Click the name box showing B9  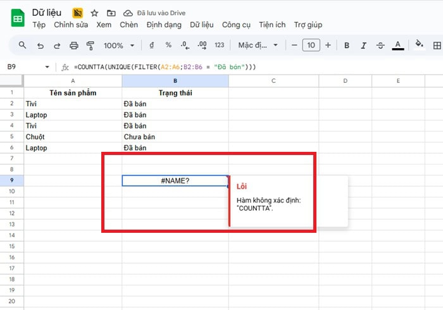tap(11, 67)
